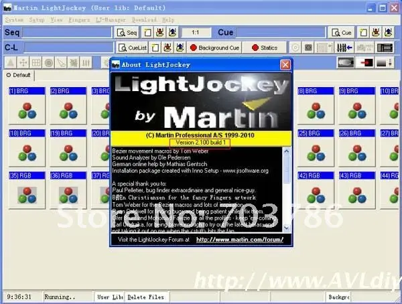Select fixture (8) BRG

pos(316,106)
